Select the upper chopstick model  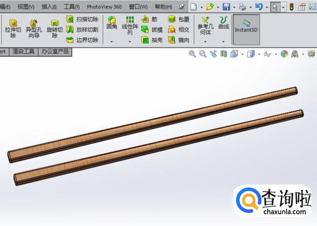[x=153, y=125]
